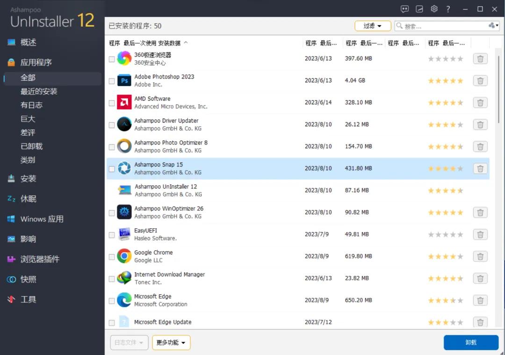Rate Ashampoo Snap 15 five stars

pos(460,168)
